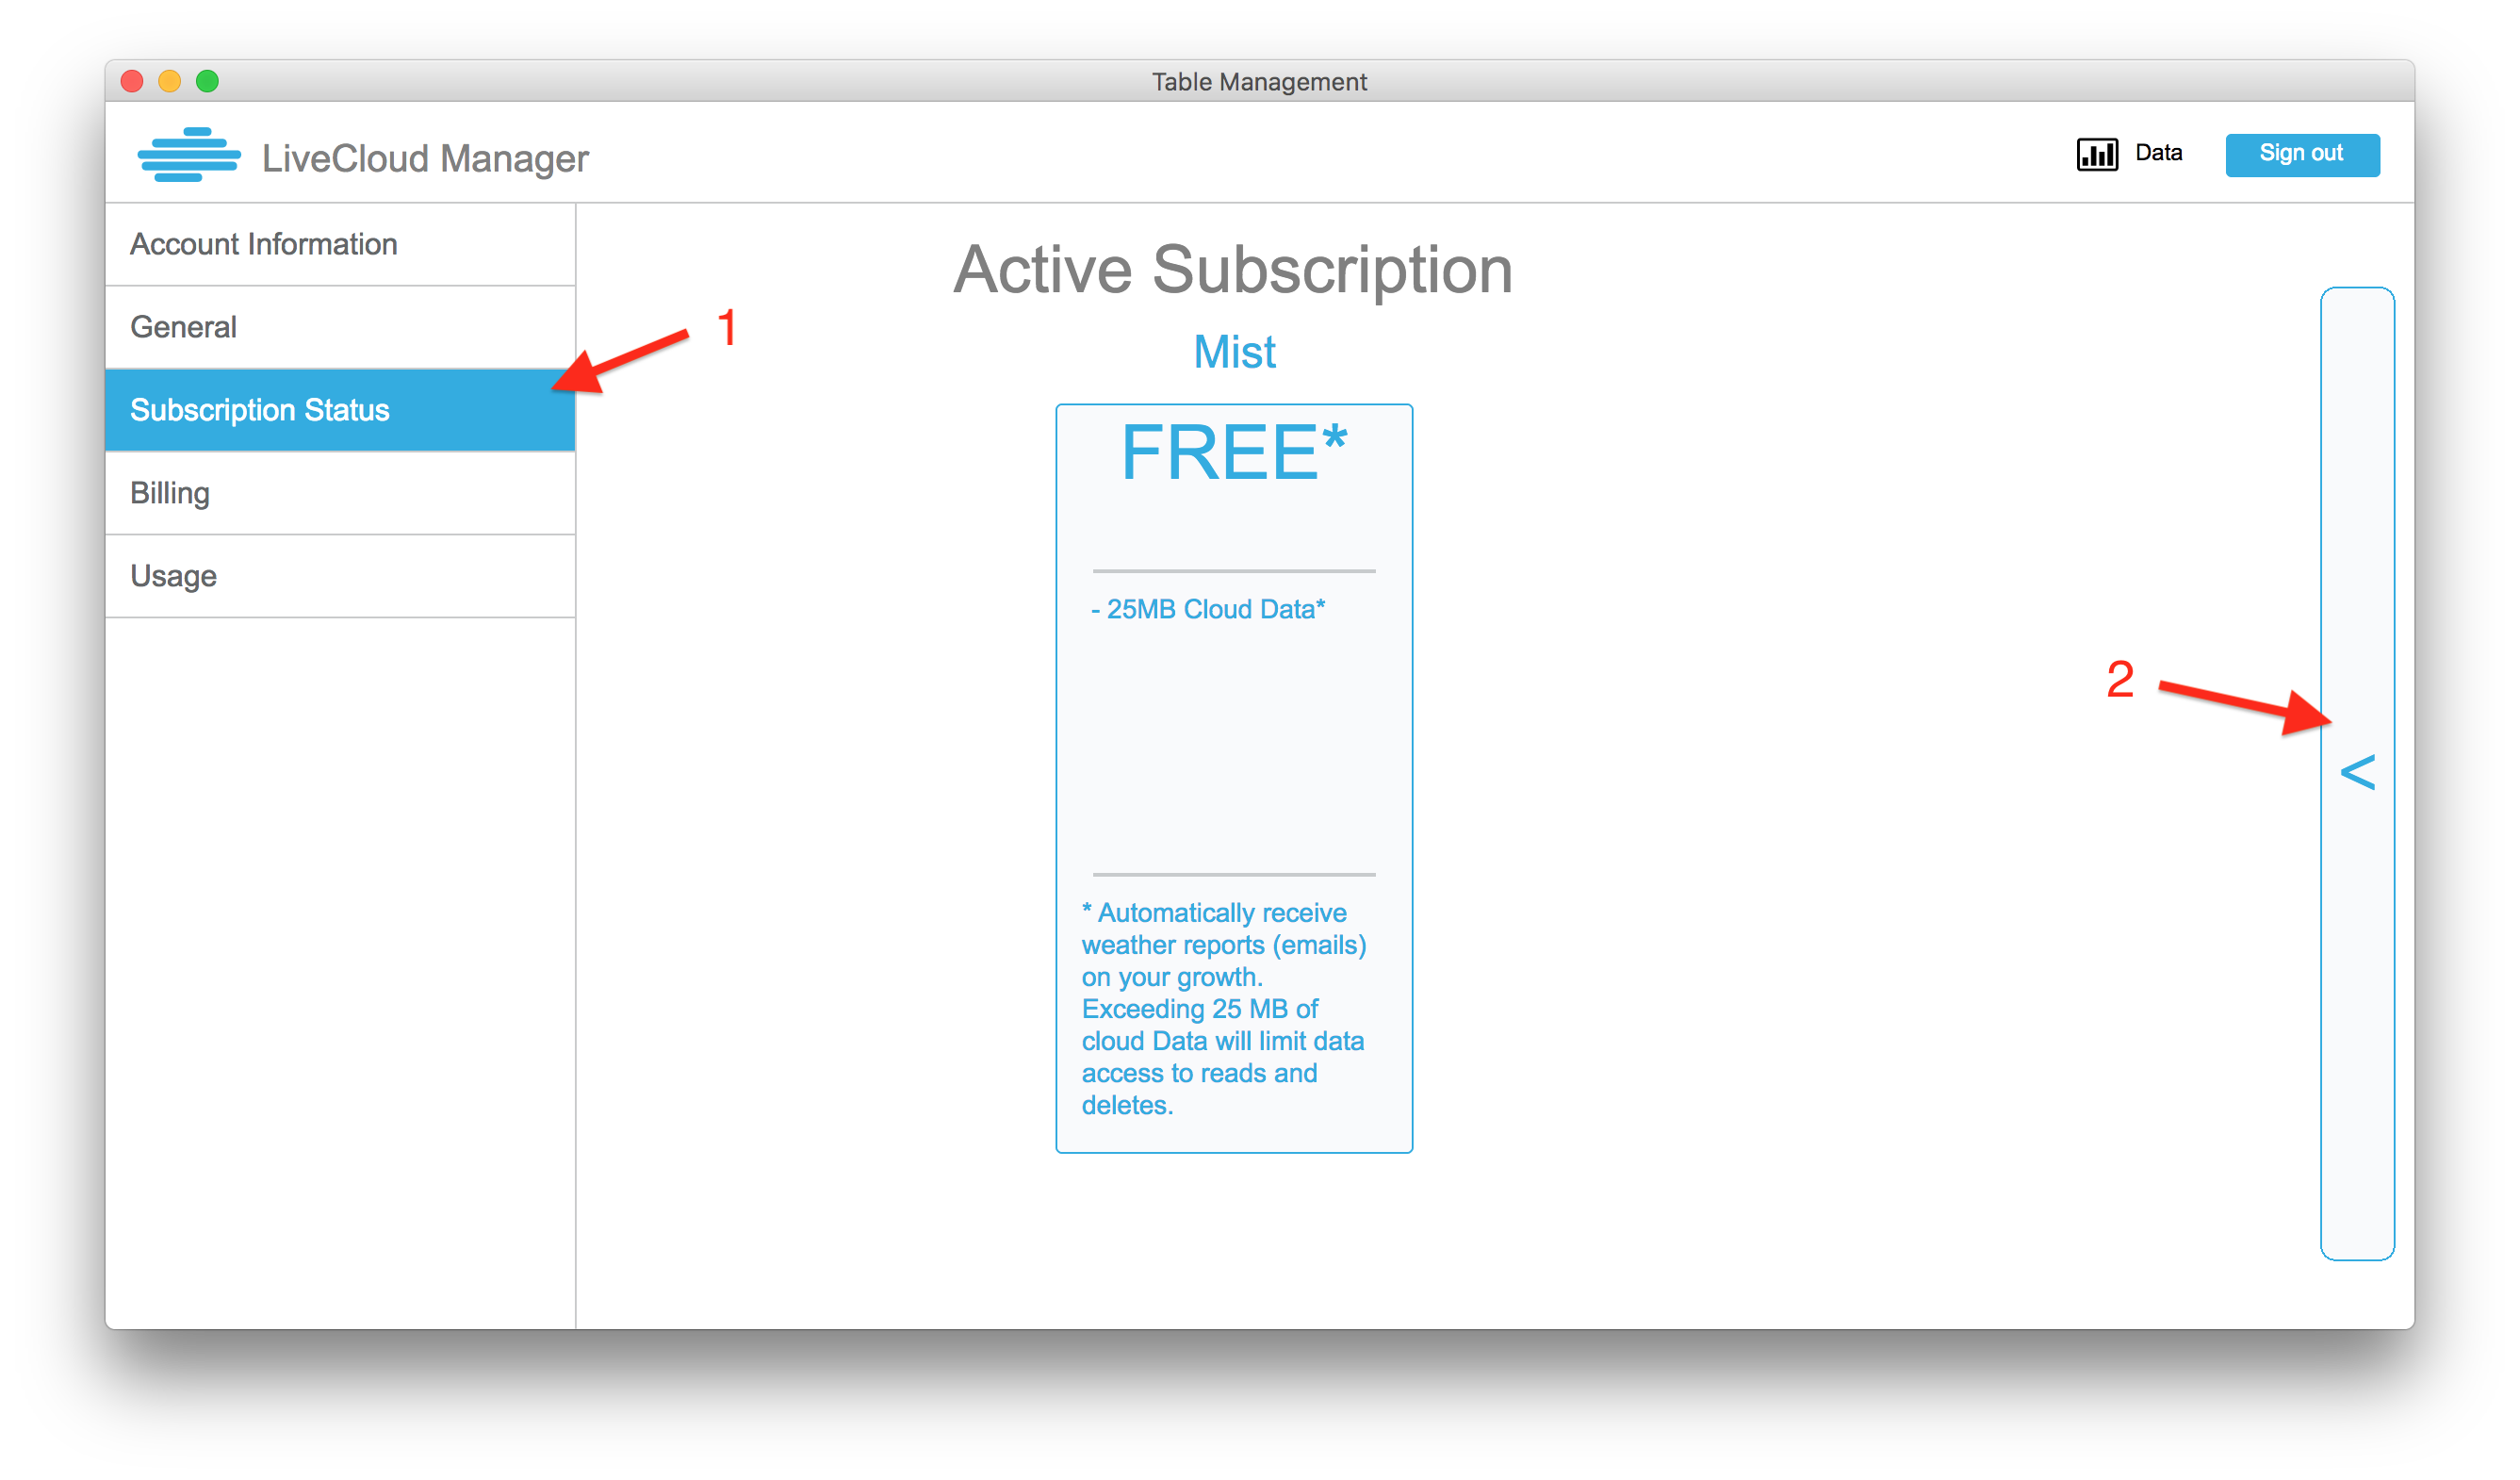The height and width of the screenshot is (1480, 2520).
Task: Collapse the sidebar navigation panel
Action: point(2354,770)
